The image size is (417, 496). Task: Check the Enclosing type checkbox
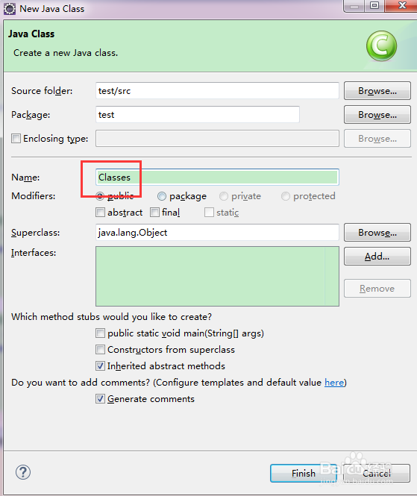coord(16,138)
